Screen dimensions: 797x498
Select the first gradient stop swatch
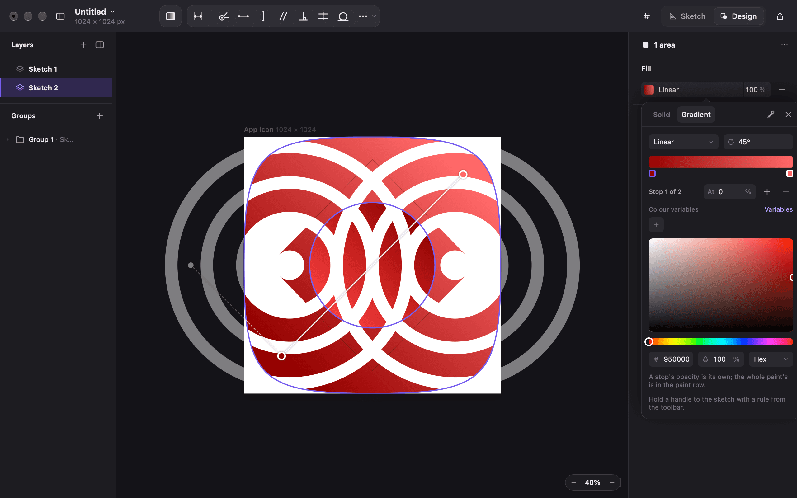pyautogui.click(x=652, y=173)
